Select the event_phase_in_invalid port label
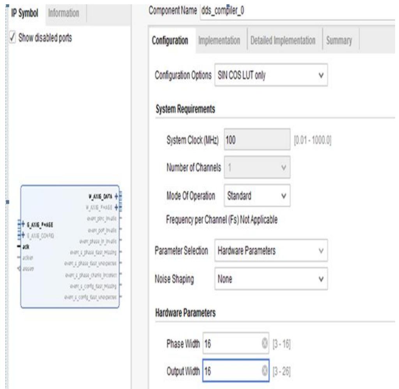The width and height of the screenshot is (399, 389). [98, 241]
